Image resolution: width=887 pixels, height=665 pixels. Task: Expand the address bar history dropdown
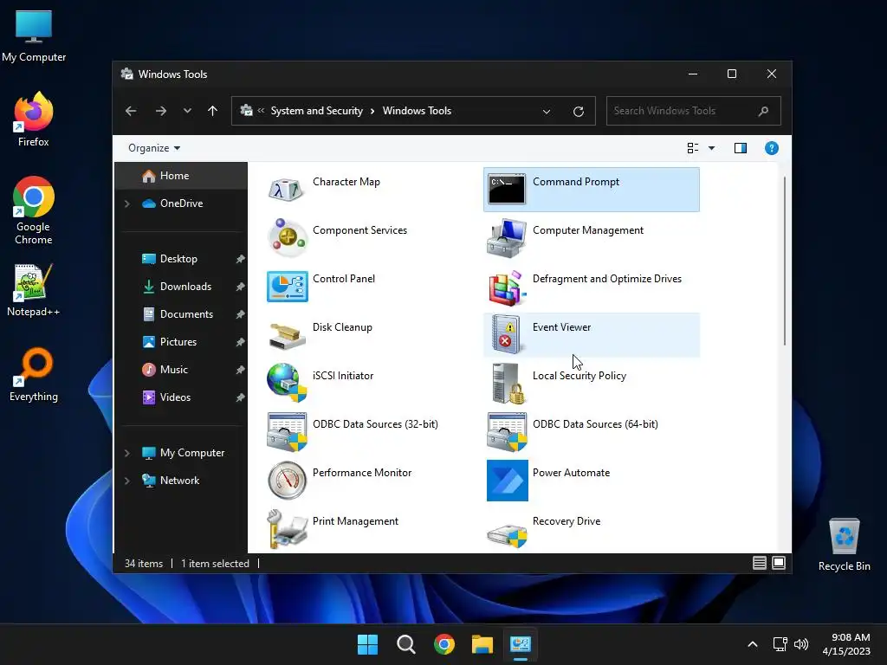[547, 112]
